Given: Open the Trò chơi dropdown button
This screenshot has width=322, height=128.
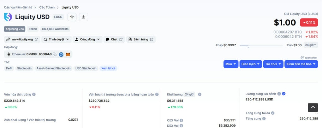Looking at the screenshot, I should (x=273, y=64).
